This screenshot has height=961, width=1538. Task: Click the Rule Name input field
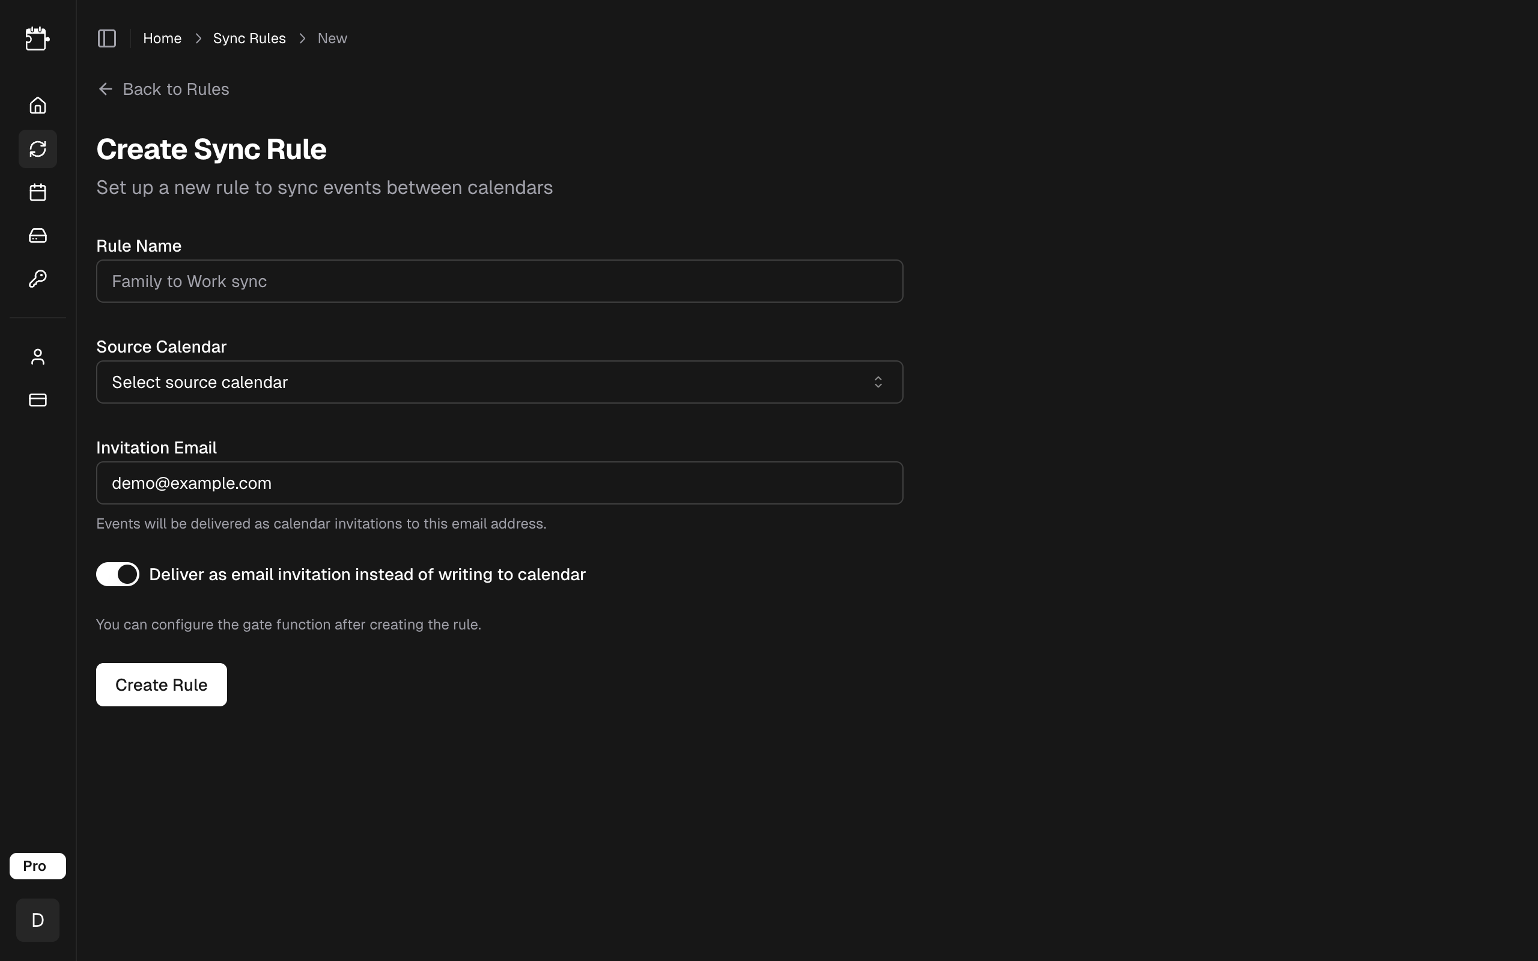tap(499, 281)
